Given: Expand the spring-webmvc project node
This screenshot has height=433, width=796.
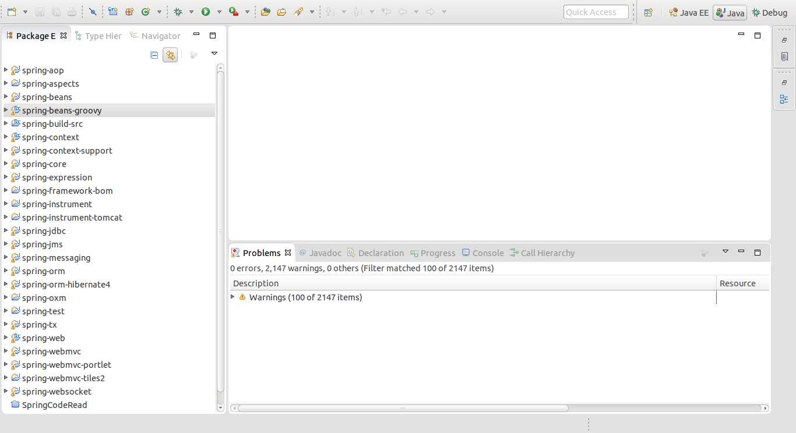Looking at the screenshot, I should (6, 351).
